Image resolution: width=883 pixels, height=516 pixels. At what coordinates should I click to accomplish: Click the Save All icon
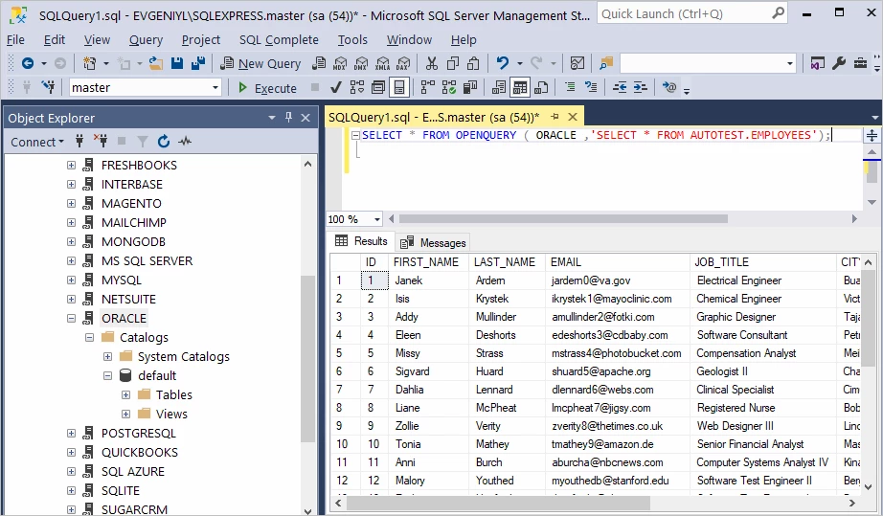197,63
